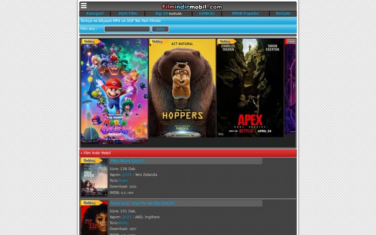This screenshot has width=376, height=235.
Task: Click the 'Yeni Zelanda' country text
Action: click(x=146, y=174)
